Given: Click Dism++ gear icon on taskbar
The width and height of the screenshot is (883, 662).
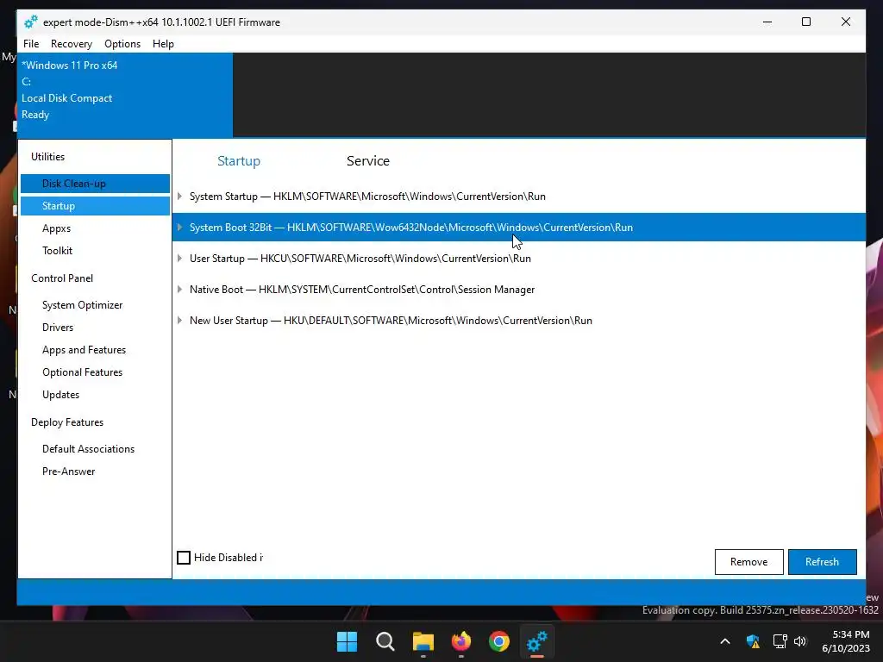Looking at the screenshot, I should tap(537, 641).
